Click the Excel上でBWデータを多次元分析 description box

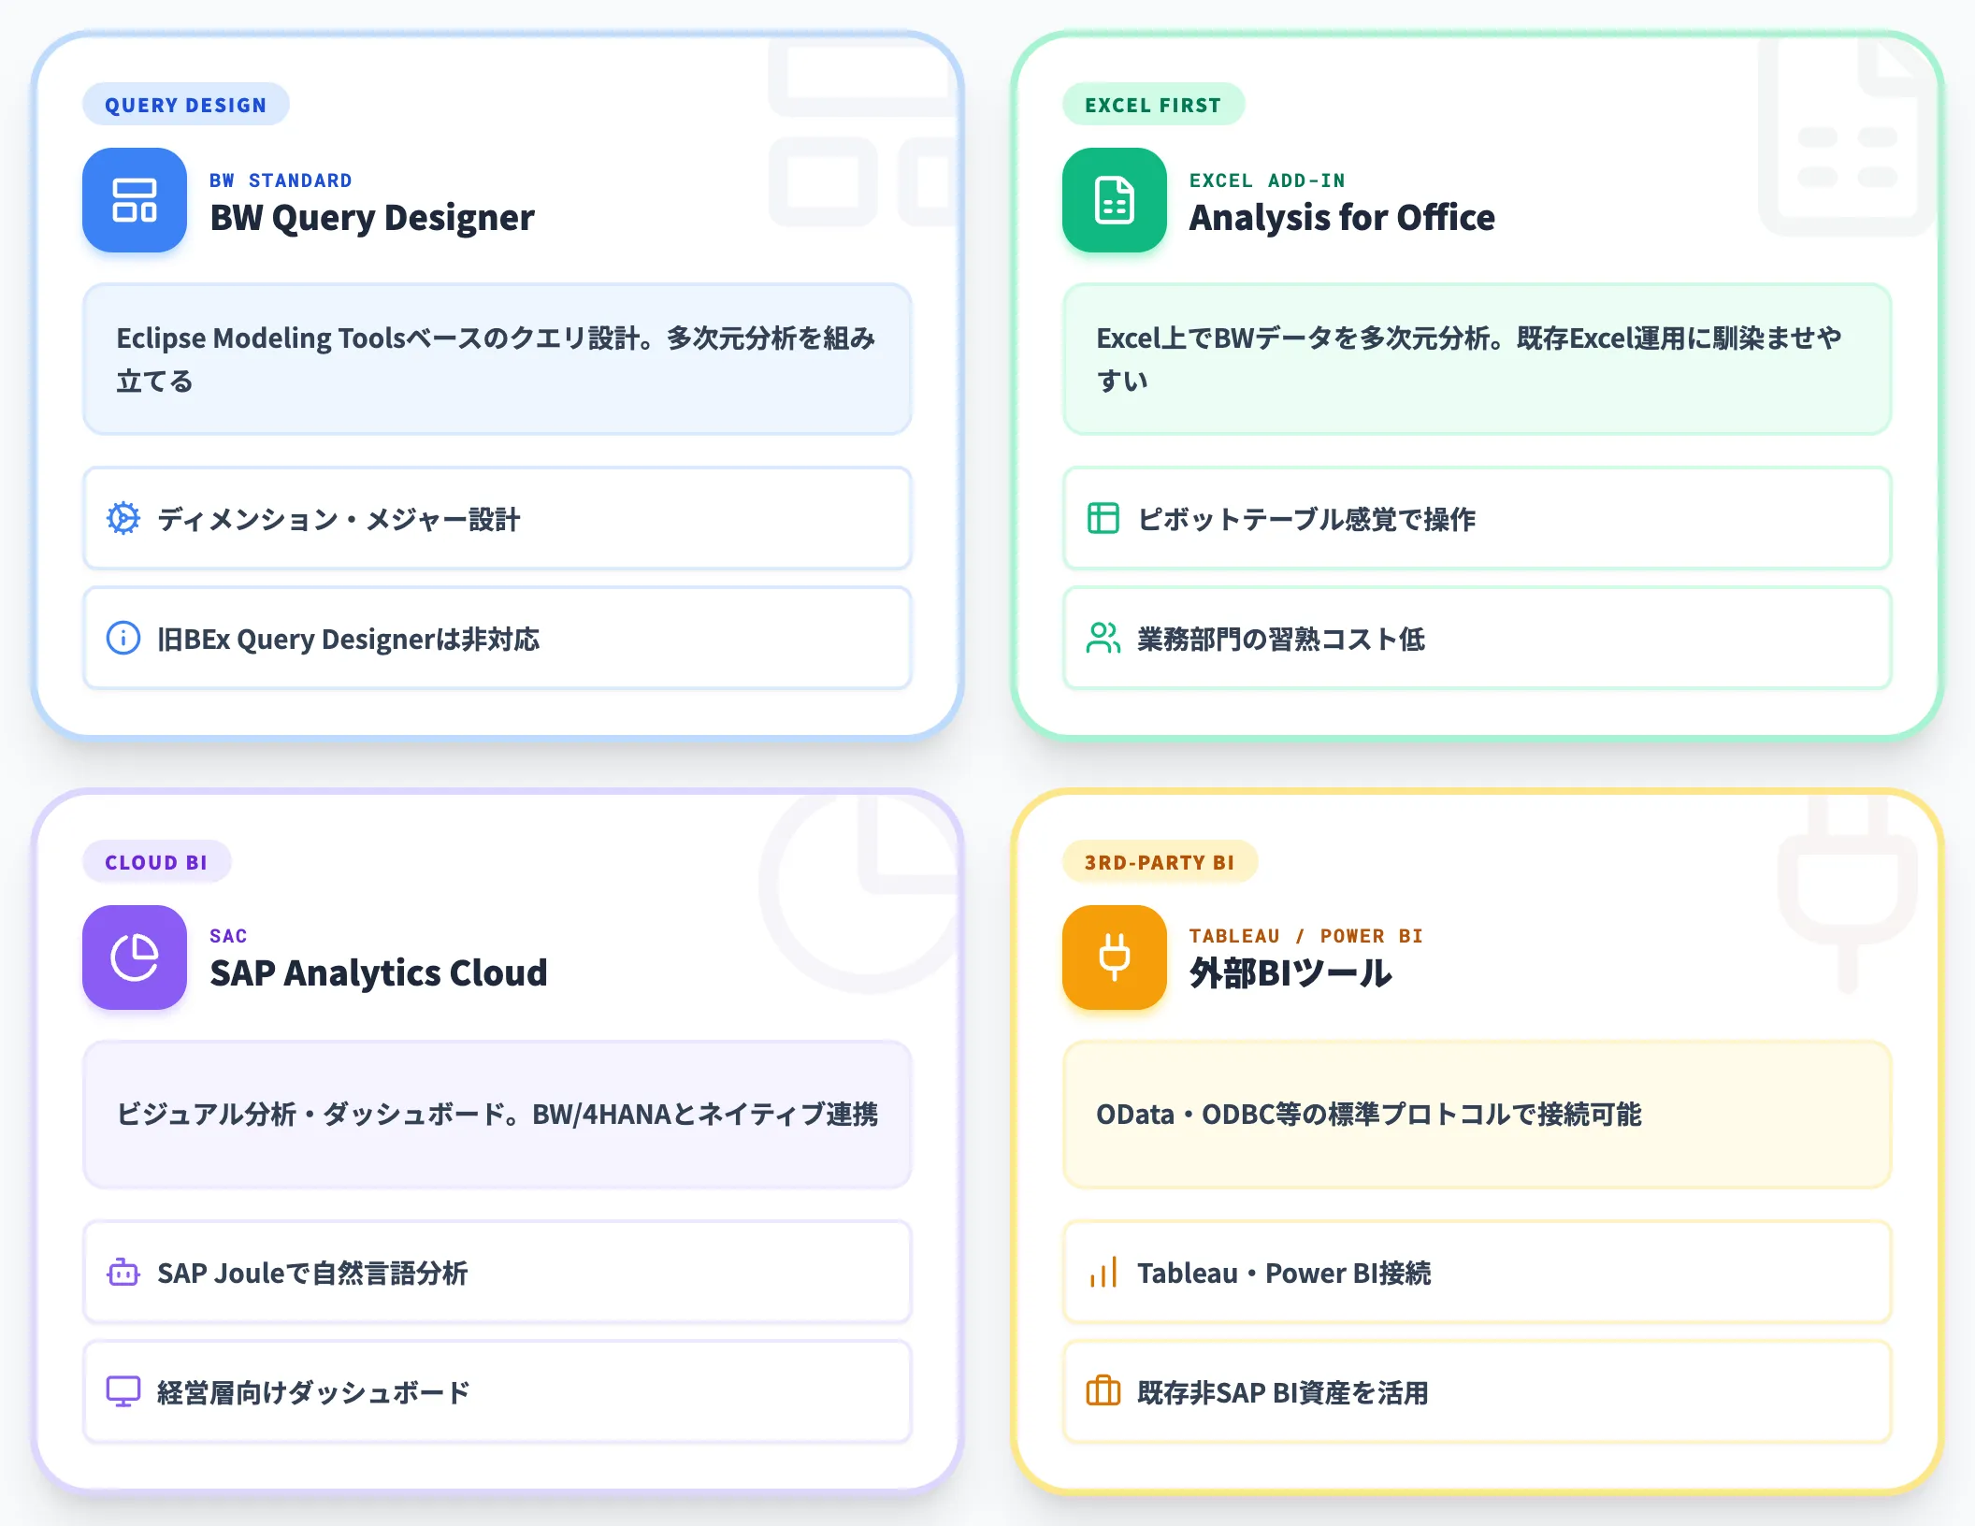pyautogui.click(x=1478, y=359)
